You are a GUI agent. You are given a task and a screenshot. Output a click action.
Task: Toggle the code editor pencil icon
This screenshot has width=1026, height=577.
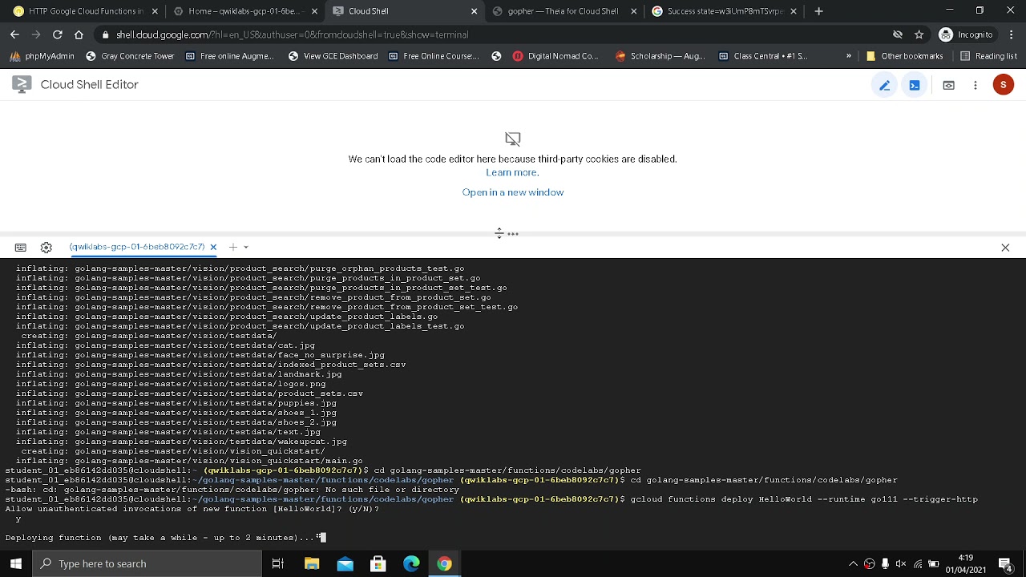[885, 85]
